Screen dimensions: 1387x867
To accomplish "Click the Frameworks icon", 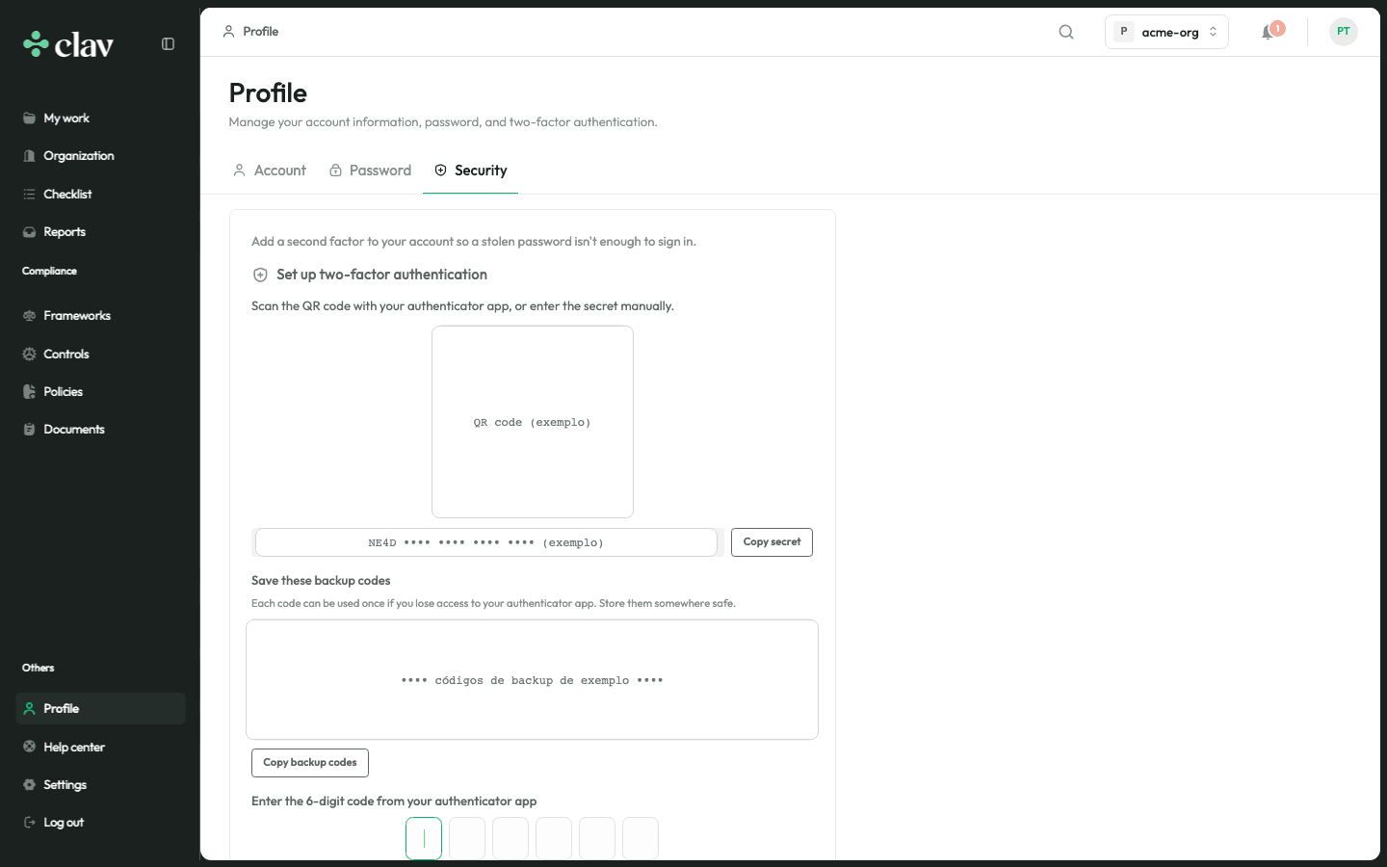I will (x=29, y=316).
